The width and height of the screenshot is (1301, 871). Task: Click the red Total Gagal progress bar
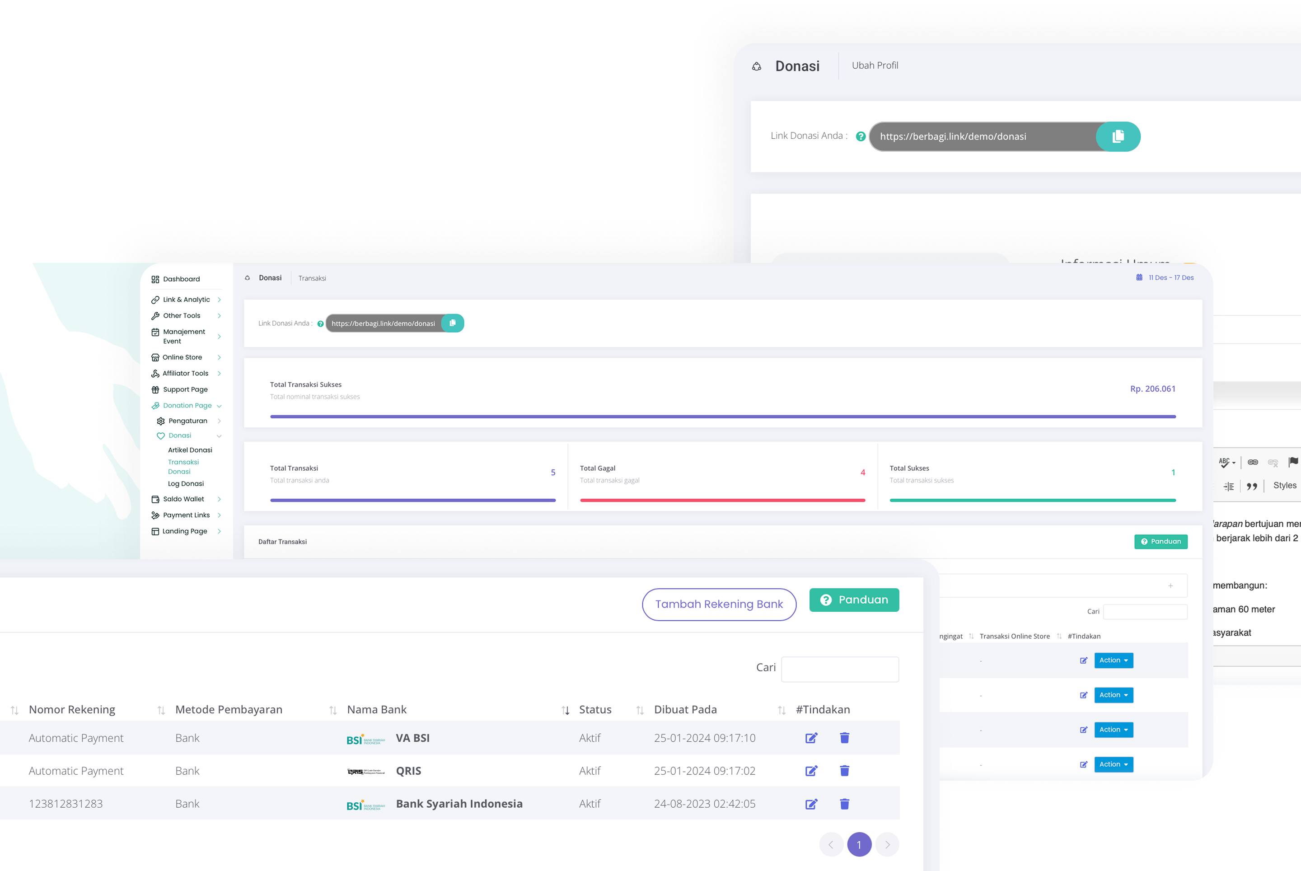click(722, 500)
